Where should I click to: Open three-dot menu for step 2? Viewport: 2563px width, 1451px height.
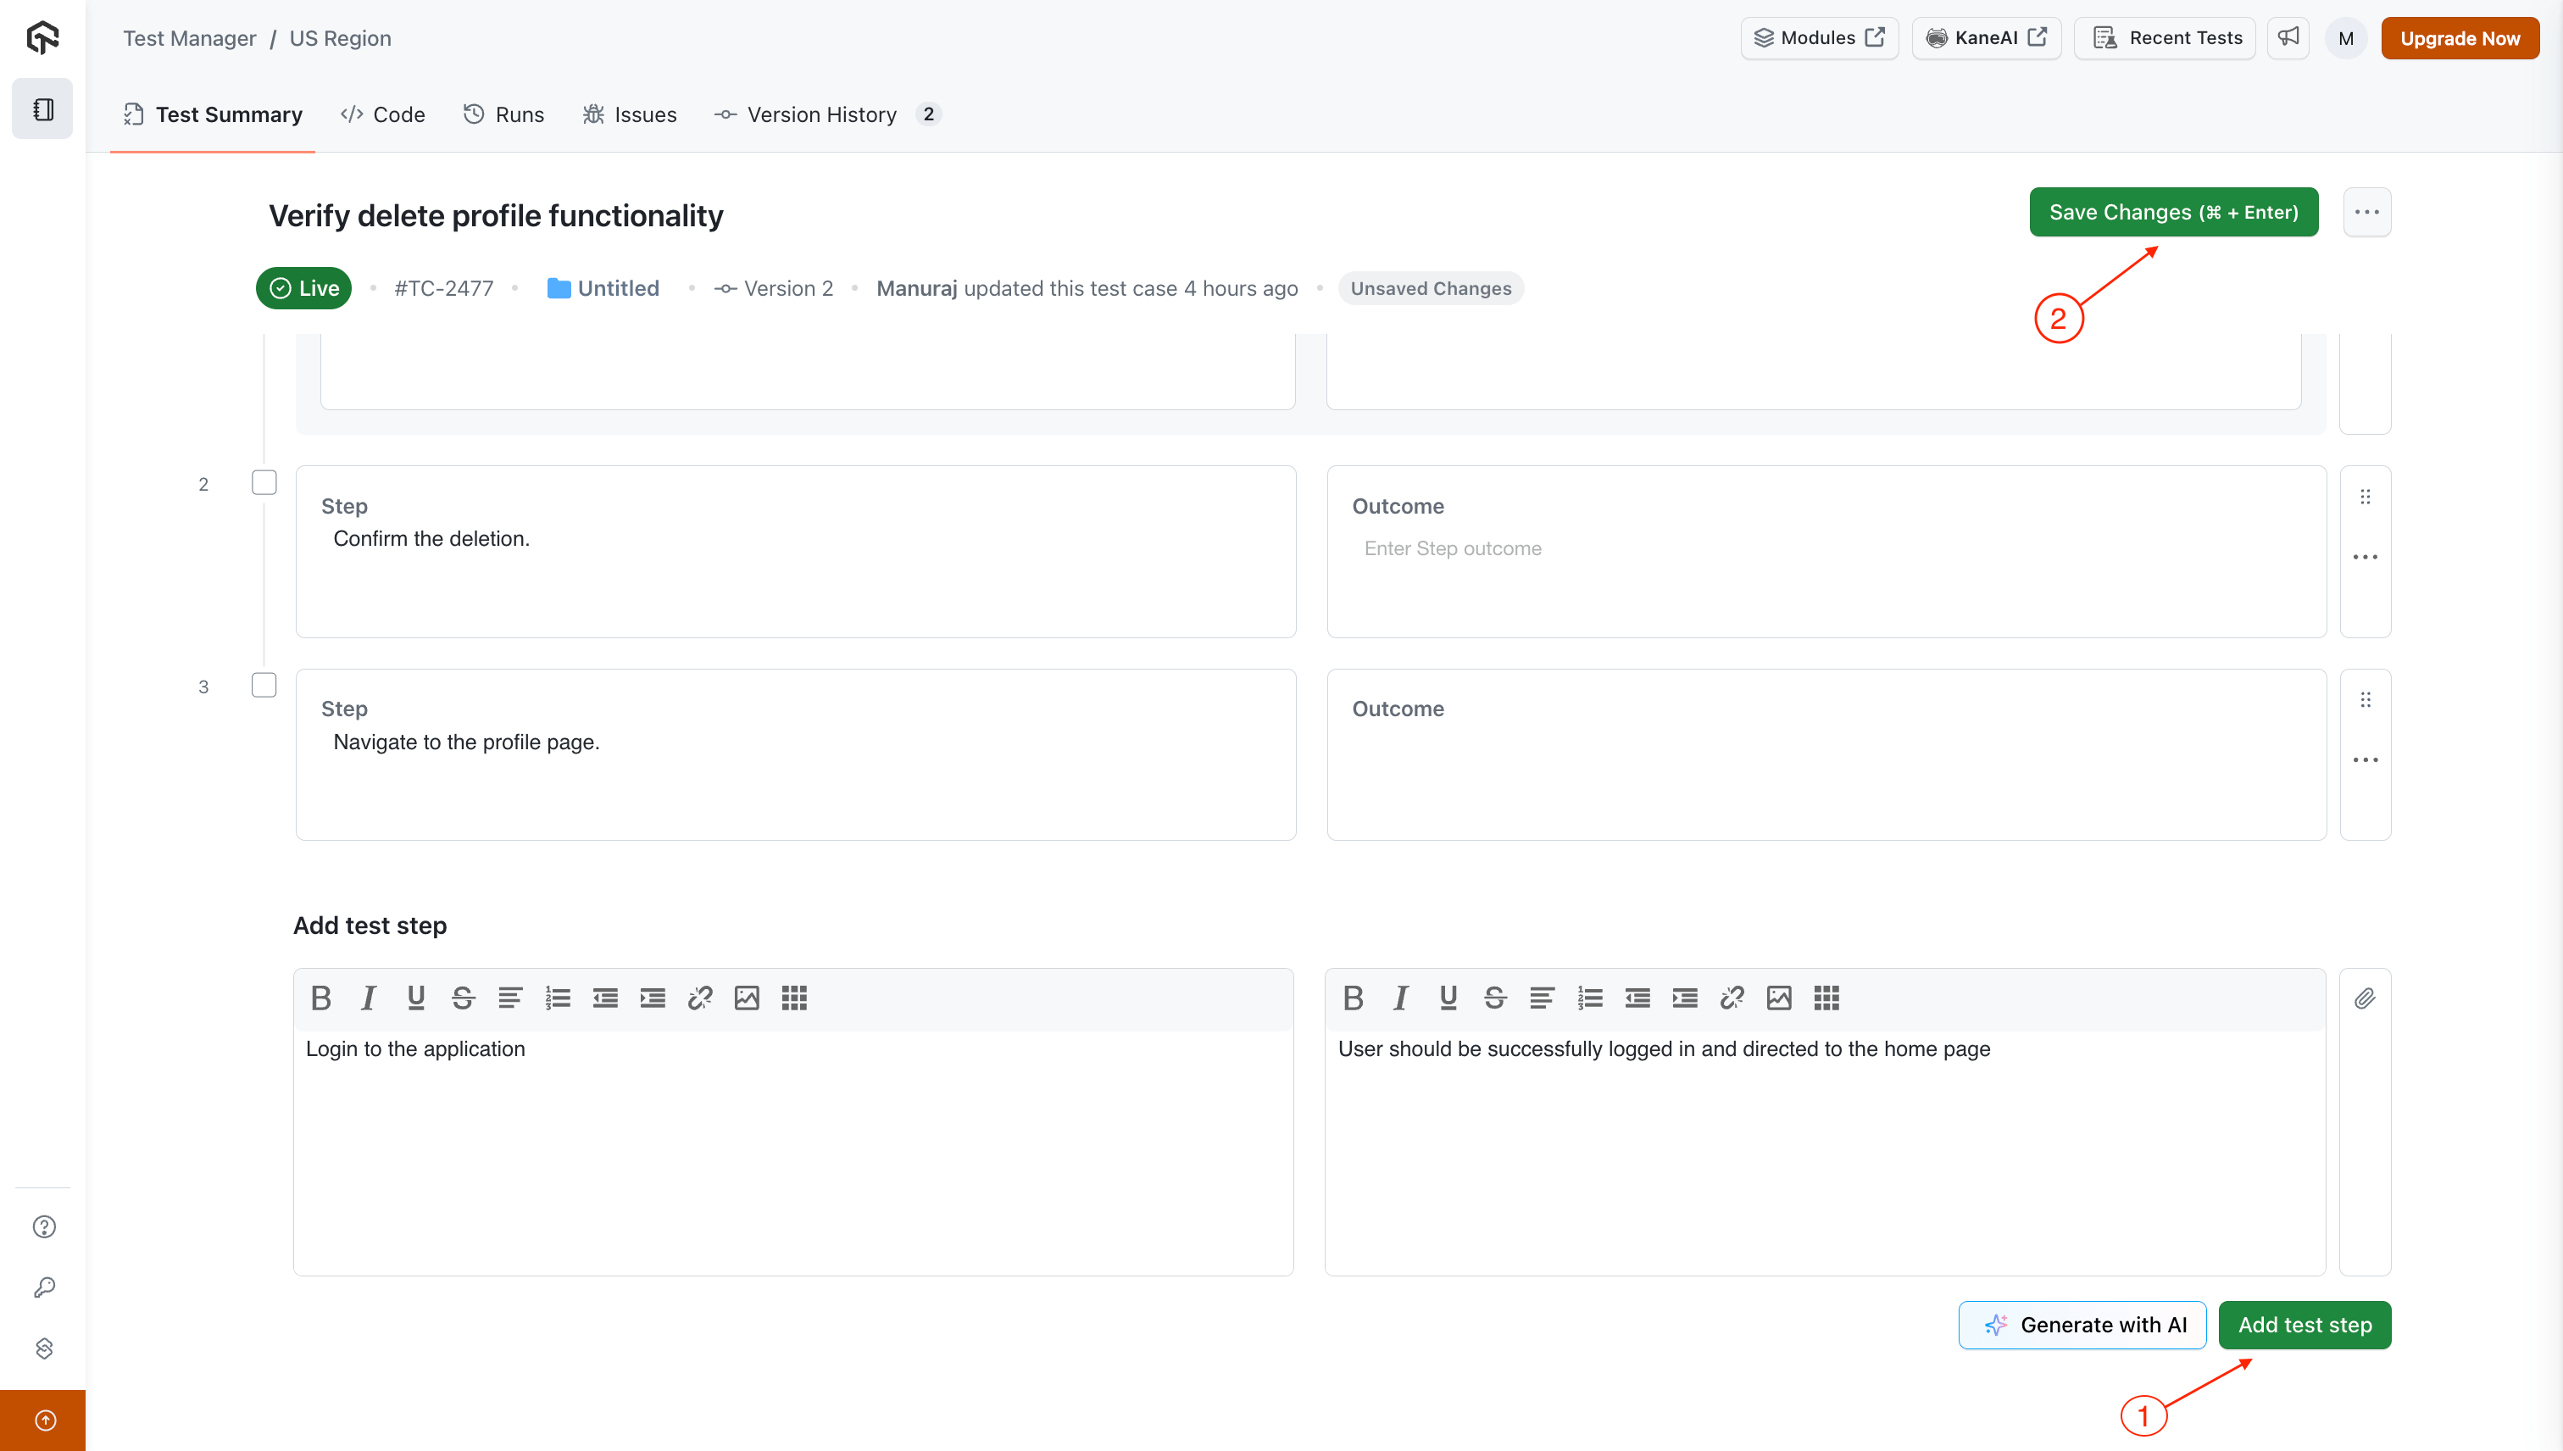pos(2365,557)
